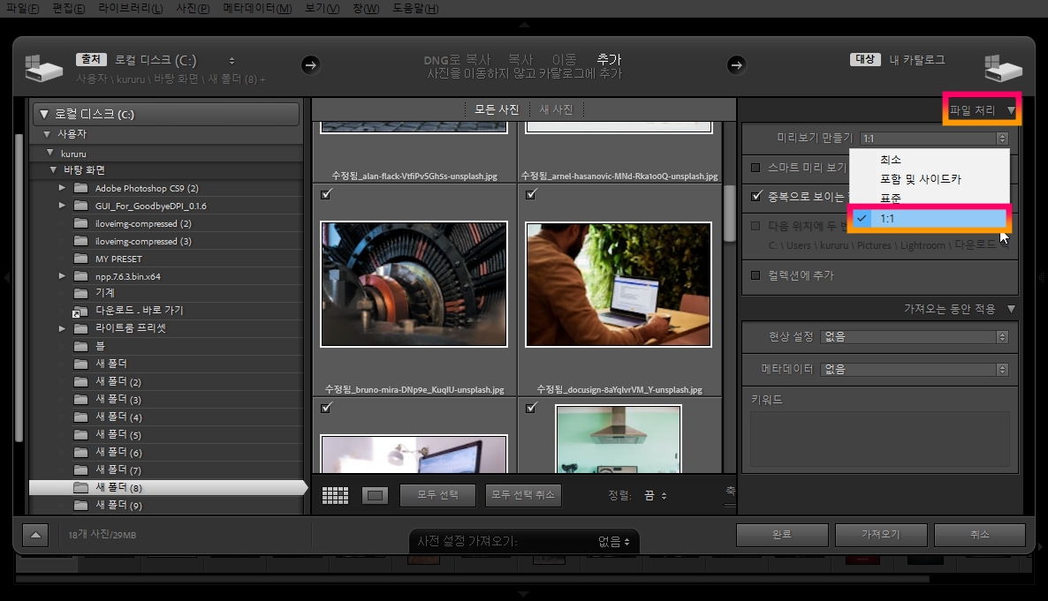1048x601 pixels.
Task: Choose 최소 preview option
Action: tap(929, 160)
